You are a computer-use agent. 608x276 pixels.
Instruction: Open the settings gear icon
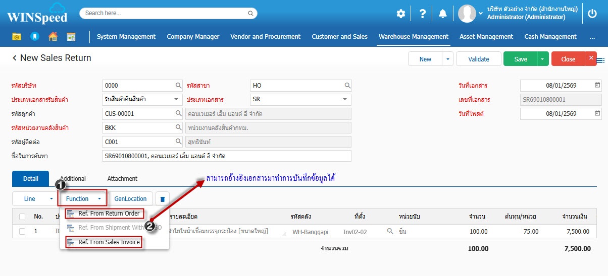[x=400, y=14]
